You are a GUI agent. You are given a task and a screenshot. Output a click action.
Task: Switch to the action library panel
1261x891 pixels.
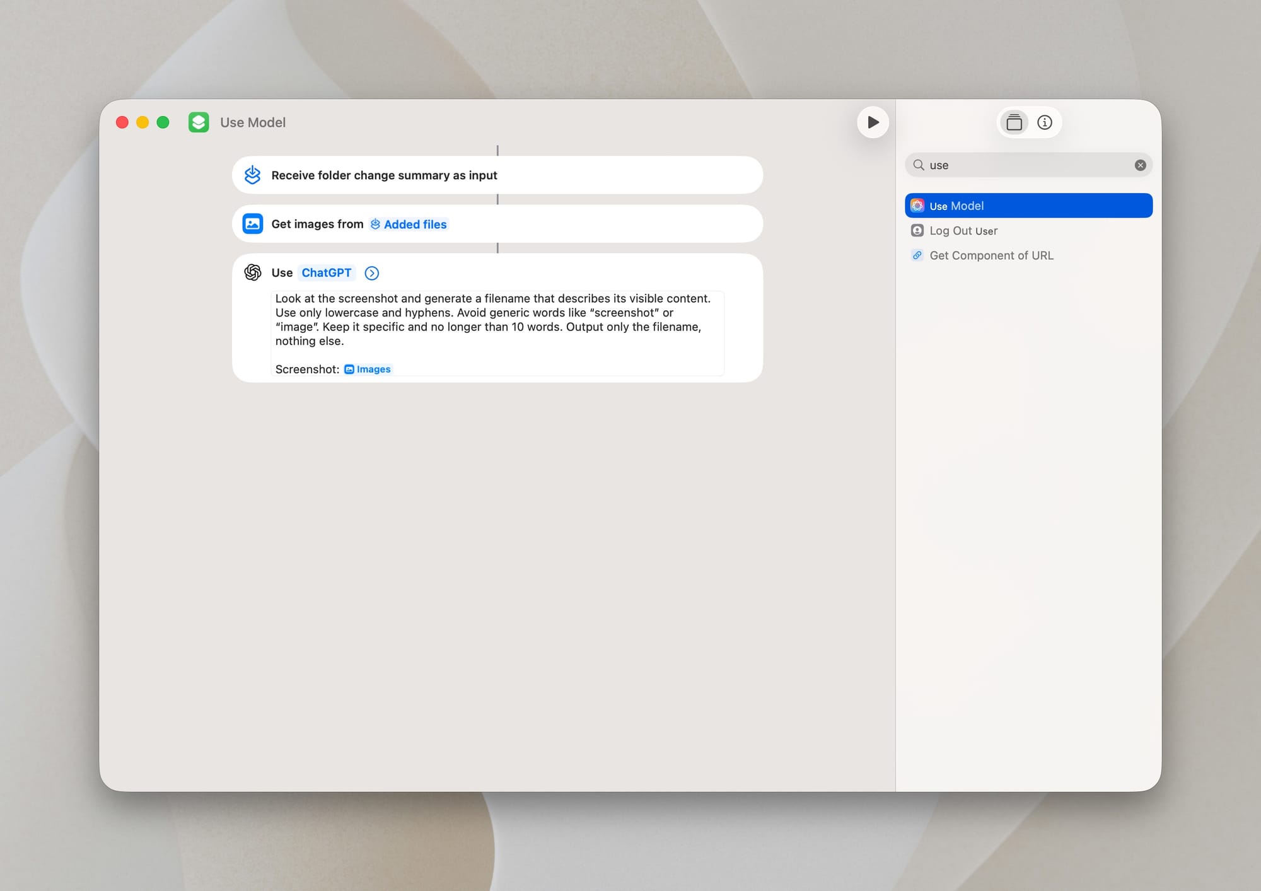tap(1014, 122)
